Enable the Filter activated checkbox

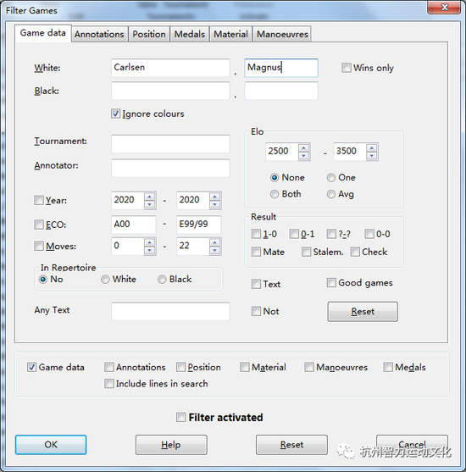(181, 418)
